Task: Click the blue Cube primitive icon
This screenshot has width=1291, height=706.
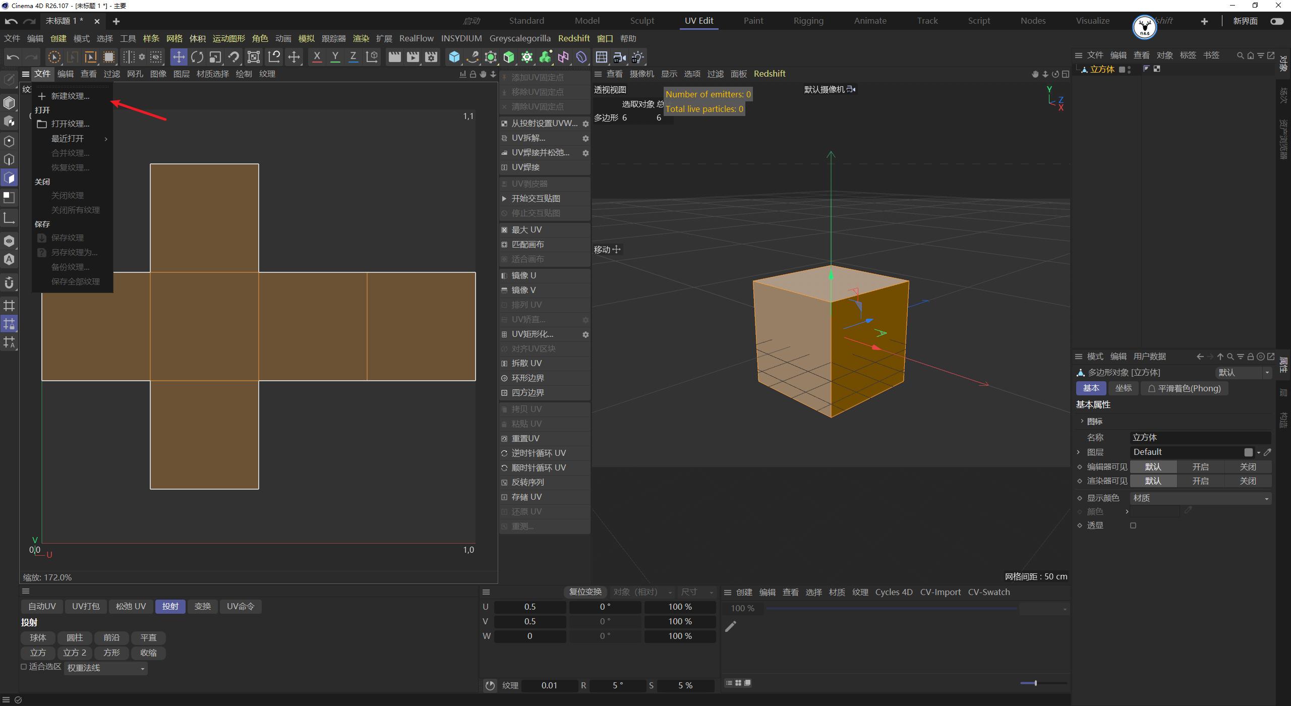Action: pyautogui.click(x=454, y=57)
